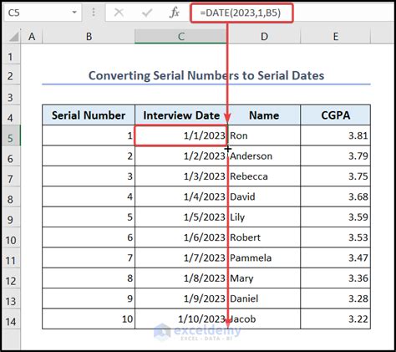Click the name cell 'Robert'
The image size is (396, 352).
[264, 237]
